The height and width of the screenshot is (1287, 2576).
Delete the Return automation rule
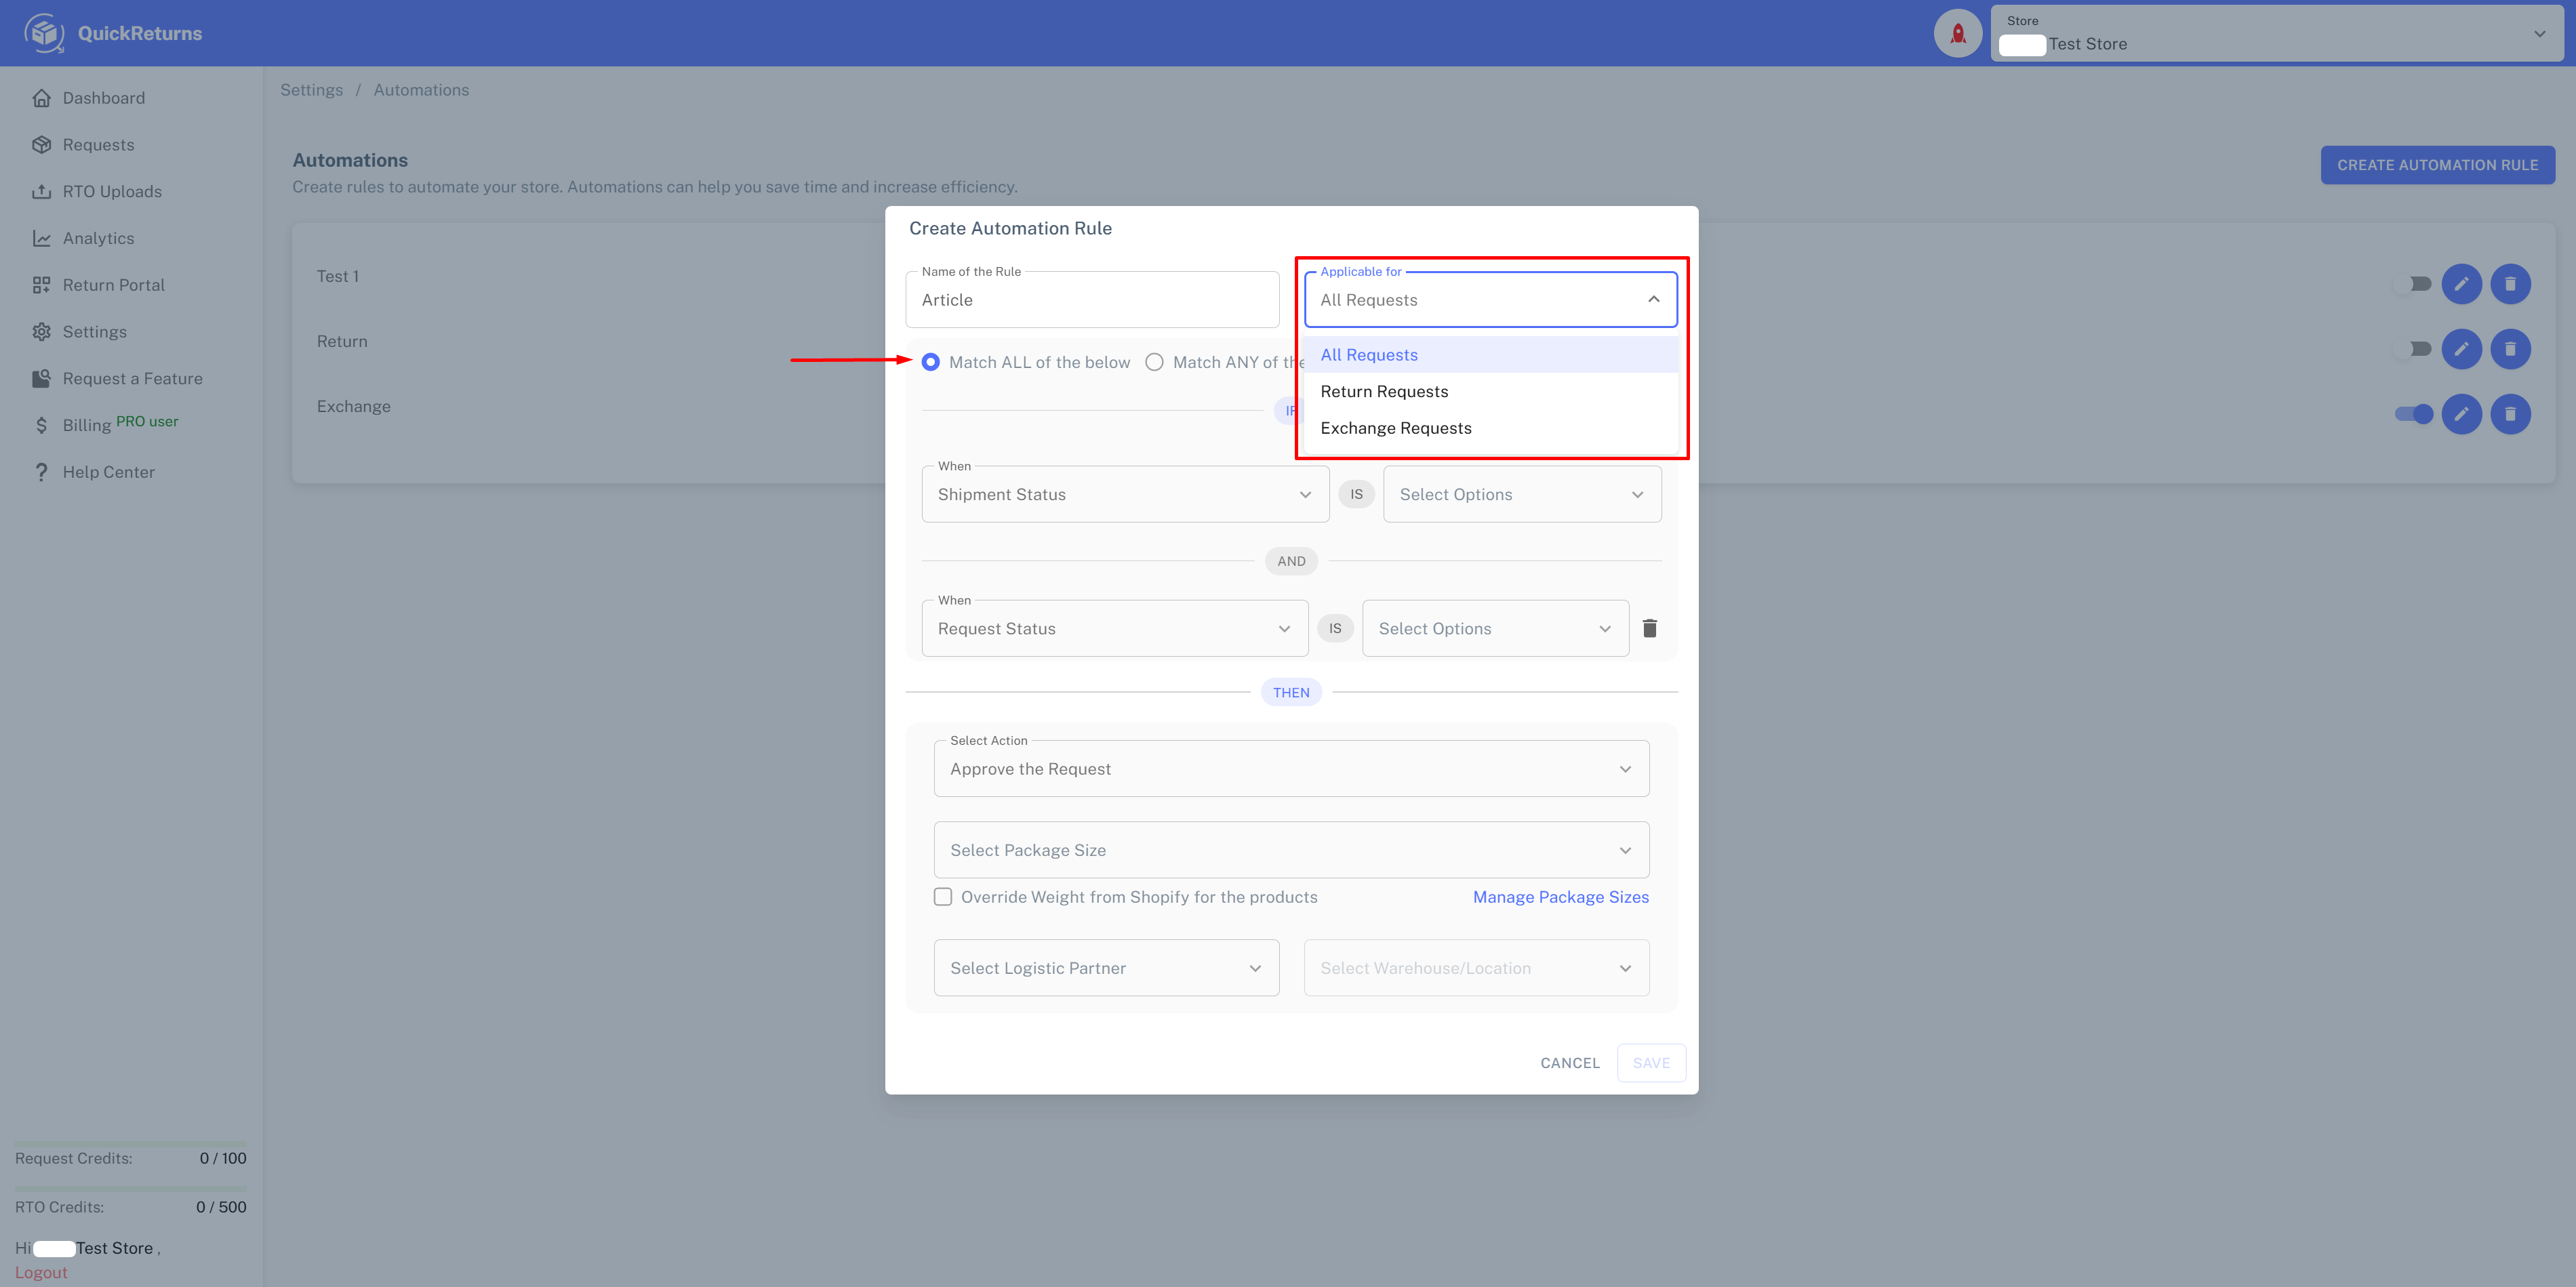click(x=2510, y=349)
